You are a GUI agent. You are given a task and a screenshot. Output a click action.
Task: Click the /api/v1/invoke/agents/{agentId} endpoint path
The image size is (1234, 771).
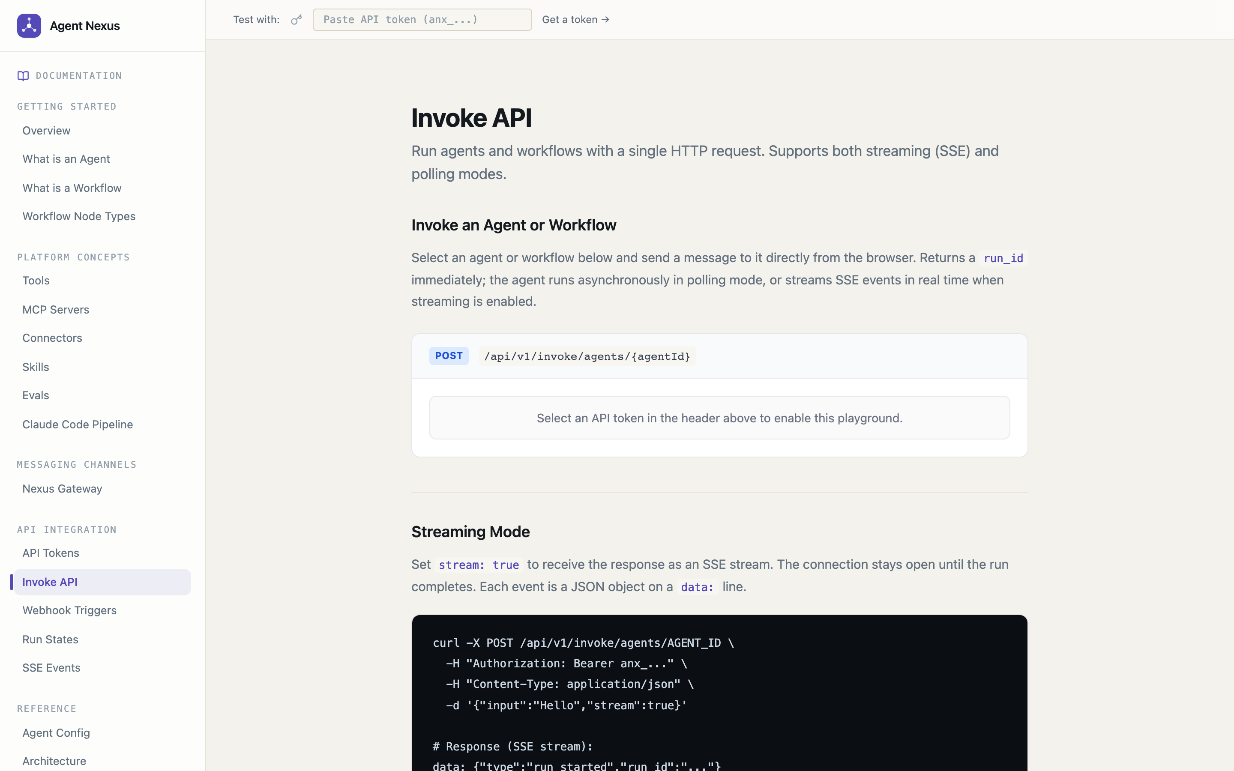pyautogui.click(x=587, y=356)
